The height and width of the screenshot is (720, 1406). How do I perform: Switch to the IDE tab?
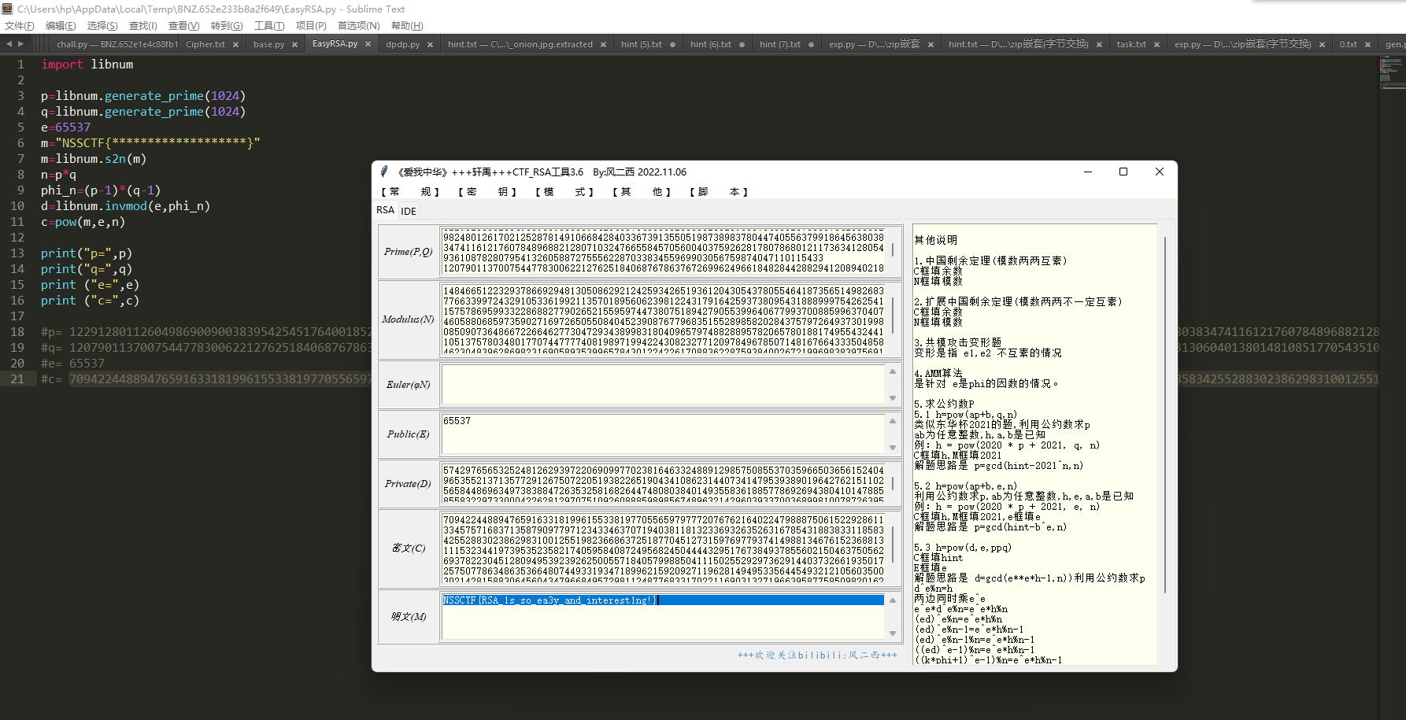409,211
